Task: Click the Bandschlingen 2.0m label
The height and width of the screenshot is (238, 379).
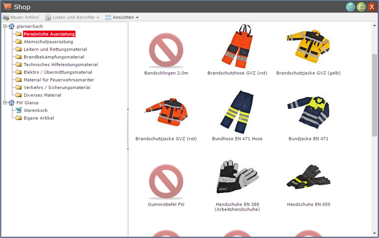Action: click(166, 73)
